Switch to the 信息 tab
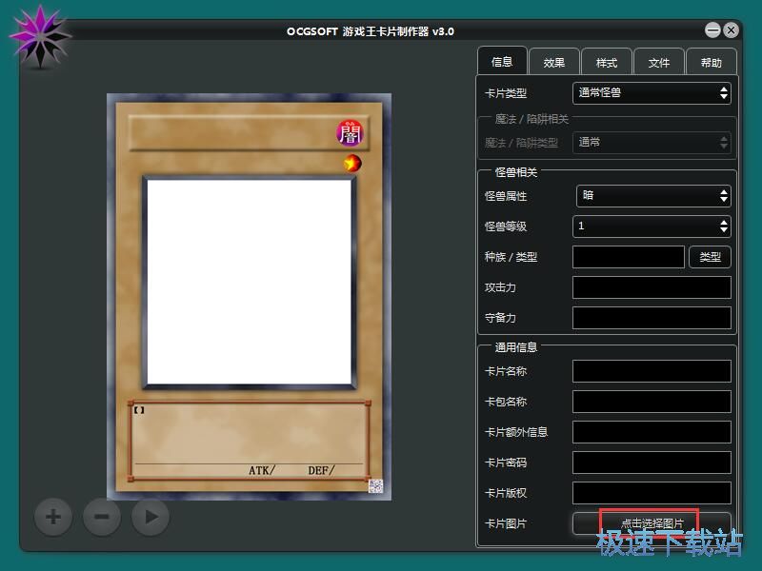Screen dimensions: 762x571 (x=502, y=61)
